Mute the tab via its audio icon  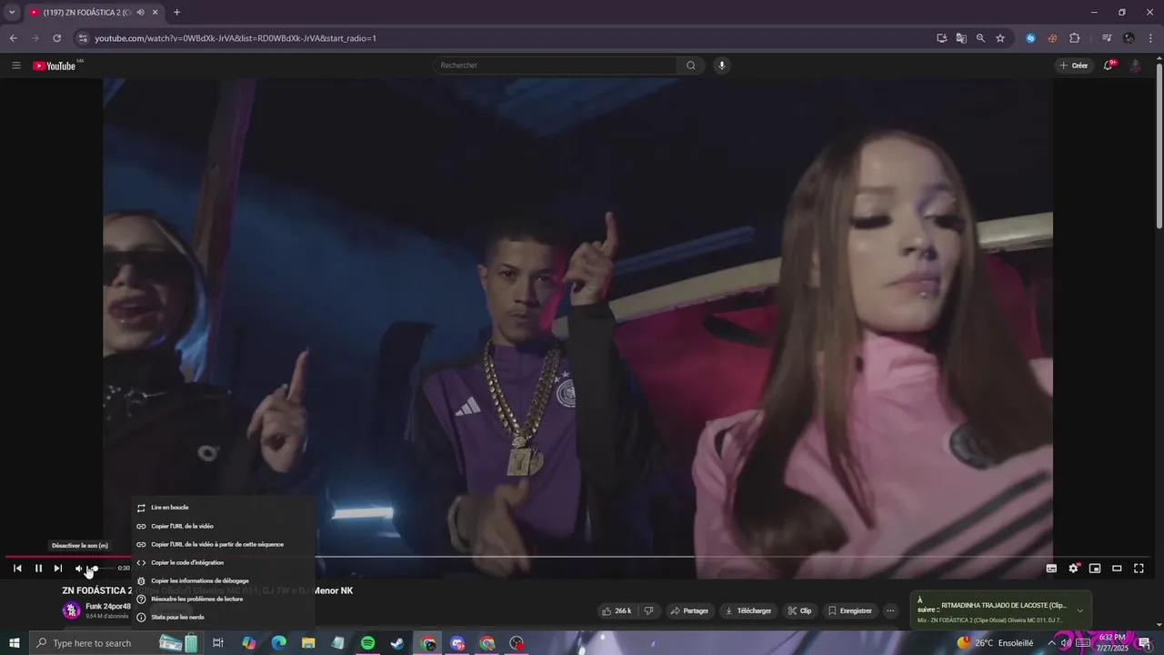coord(140,13)
